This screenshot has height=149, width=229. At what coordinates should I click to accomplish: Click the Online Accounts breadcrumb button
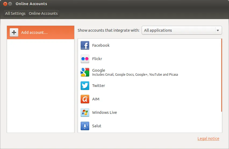[43, 13]
